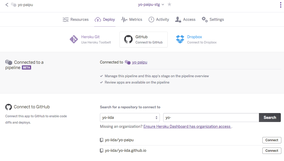Select the Dropbox deployment icon

click(180, 39)
